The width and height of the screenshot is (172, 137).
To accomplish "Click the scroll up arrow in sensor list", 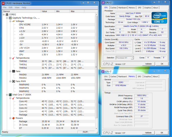I will coord(96,14).
